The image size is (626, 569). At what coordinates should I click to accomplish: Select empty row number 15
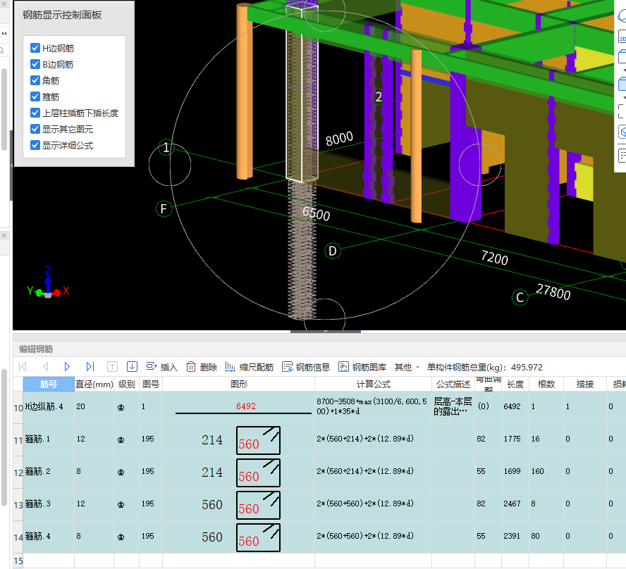click(18, 561)
